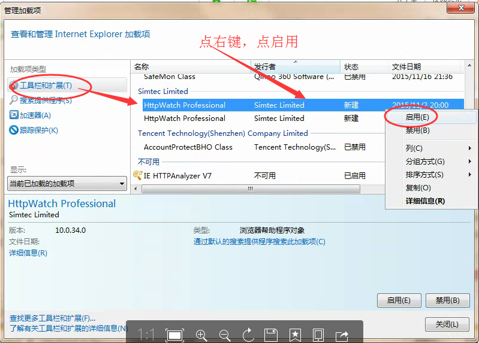Click the favorite star bookmark icon
The height and width of the screenshot is (343, 479).
295,335
